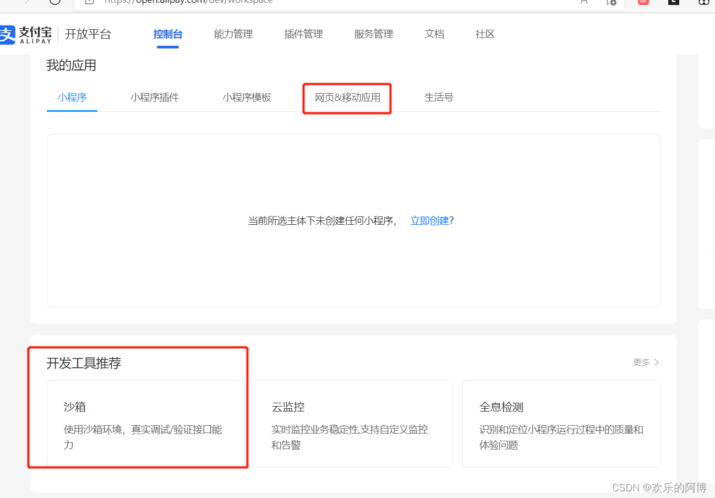The image size is (715, 498).
Task: Switch to the 生活号 tab
Action: coord(439,98)
